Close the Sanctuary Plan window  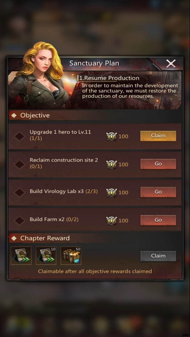coord(171,64)
